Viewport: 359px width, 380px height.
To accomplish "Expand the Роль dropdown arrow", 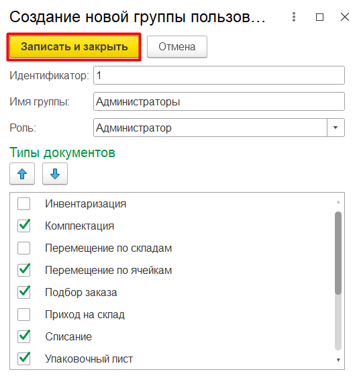I will point(336,128).
